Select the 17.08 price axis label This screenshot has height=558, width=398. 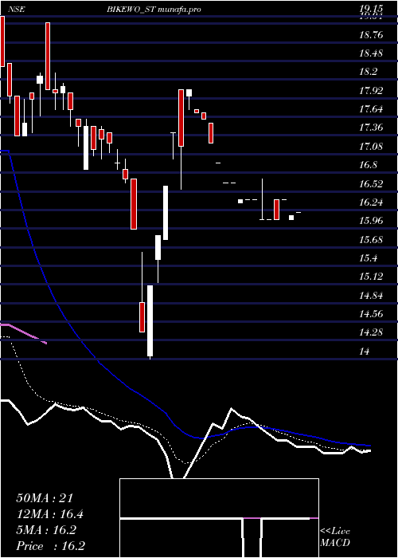pos(371,146)
